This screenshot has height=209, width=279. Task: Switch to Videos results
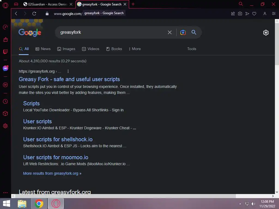pos(90,49)
